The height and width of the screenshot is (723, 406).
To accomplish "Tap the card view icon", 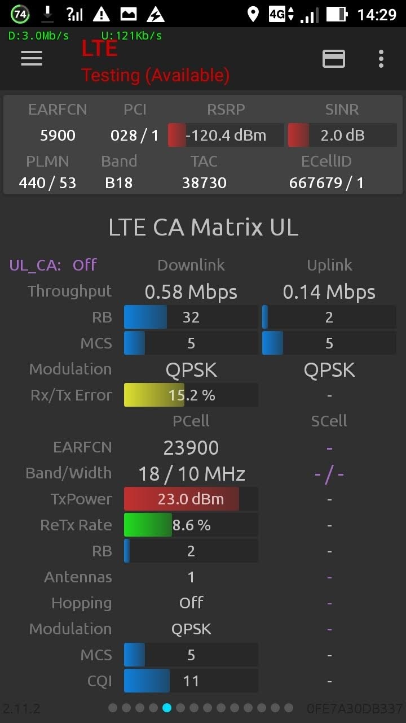I will point(334,59).
